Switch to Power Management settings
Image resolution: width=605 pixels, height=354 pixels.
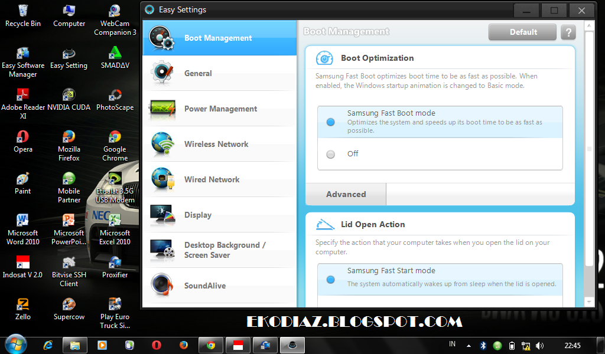(219, 109)
